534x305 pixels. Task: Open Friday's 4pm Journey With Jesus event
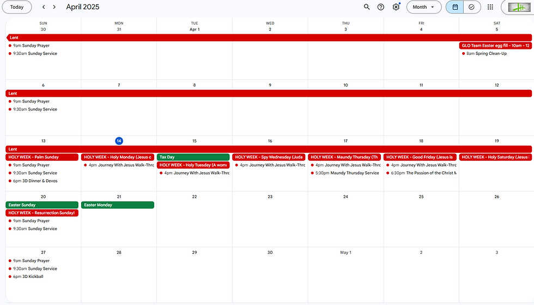421,165
